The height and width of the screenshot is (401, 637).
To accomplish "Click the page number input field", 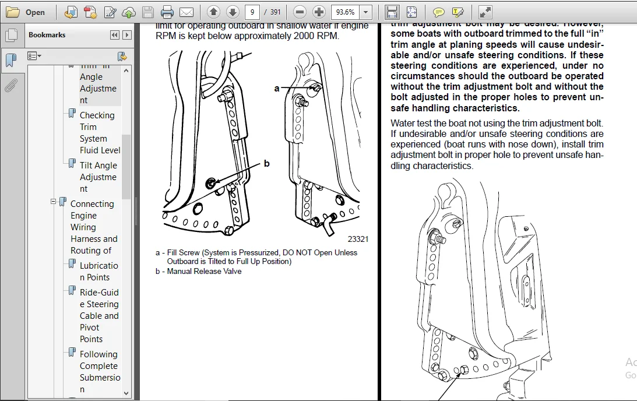I will coord(252,12).
